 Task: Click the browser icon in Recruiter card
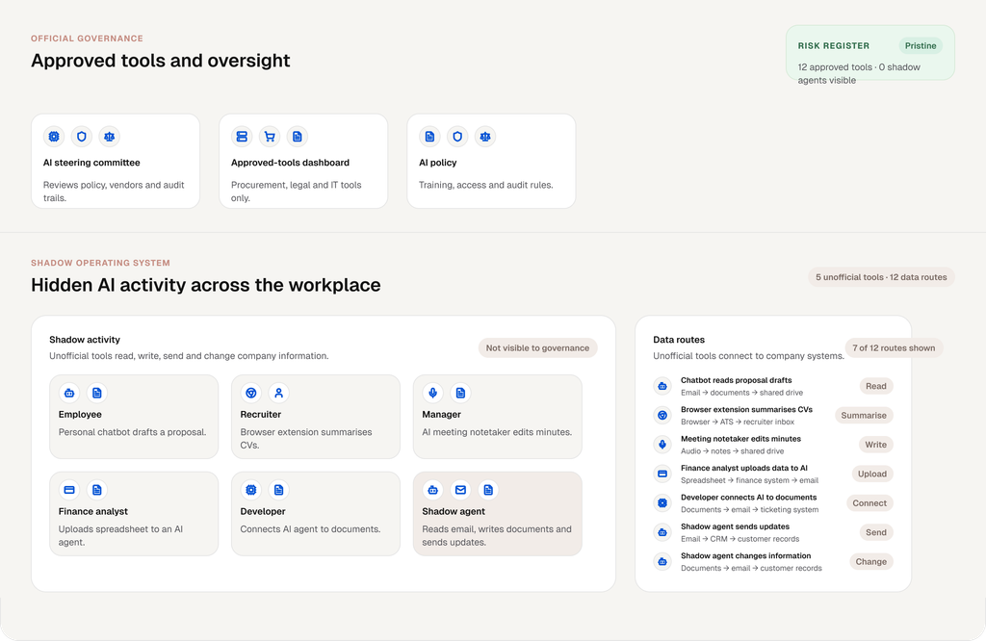pos(251,393)
